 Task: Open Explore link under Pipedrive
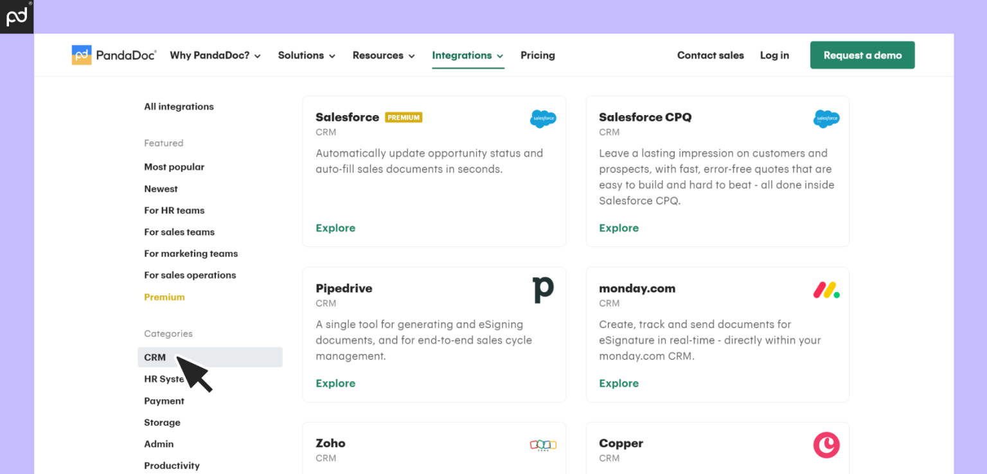[x=335, y=383]
